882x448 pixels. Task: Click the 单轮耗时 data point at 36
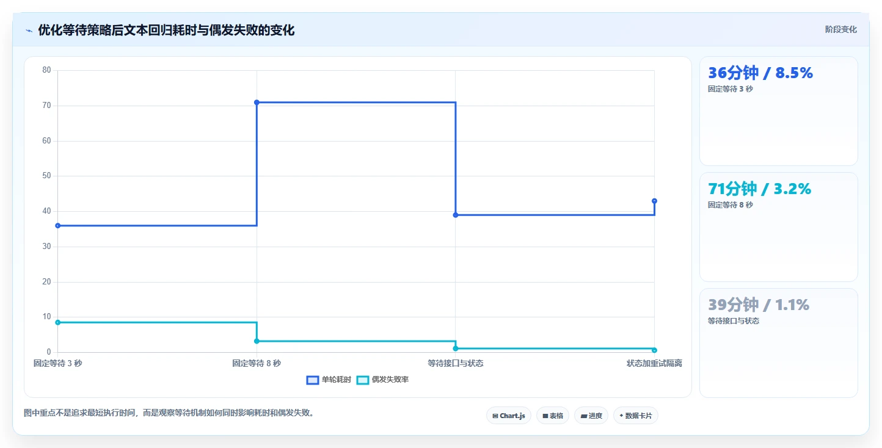coord(58,226)
